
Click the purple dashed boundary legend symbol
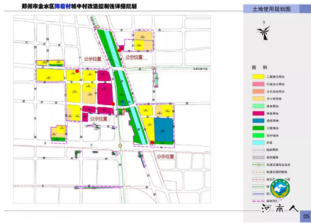(x=258, y=201)
